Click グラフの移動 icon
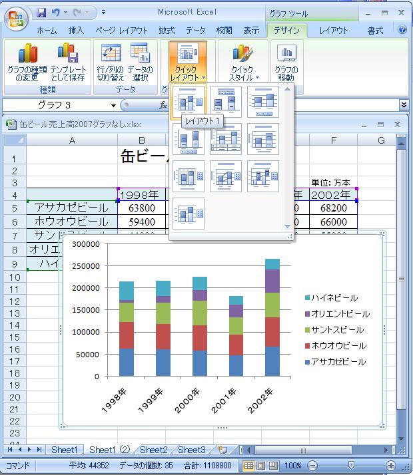This screenshot has width=413, height=475. 286,63
